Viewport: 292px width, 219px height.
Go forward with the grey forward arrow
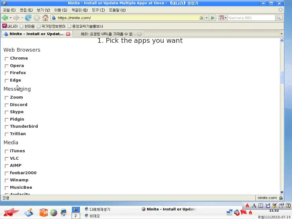[16, 18]
